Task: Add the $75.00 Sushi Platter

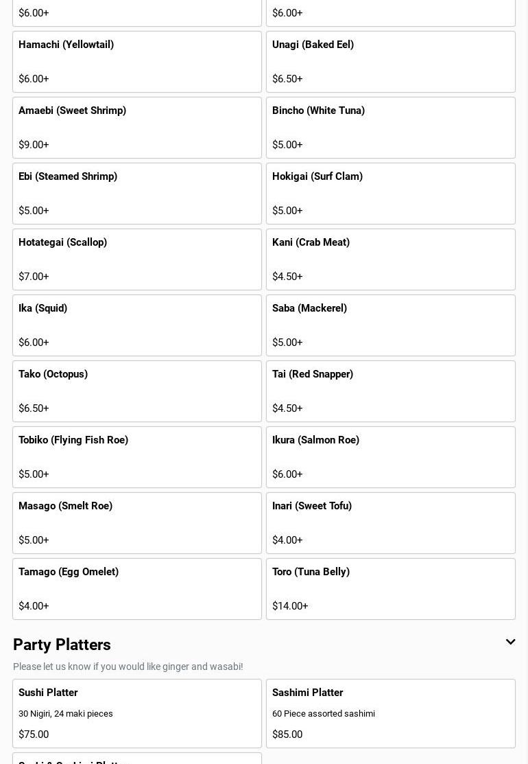Action: coord(137,713)
